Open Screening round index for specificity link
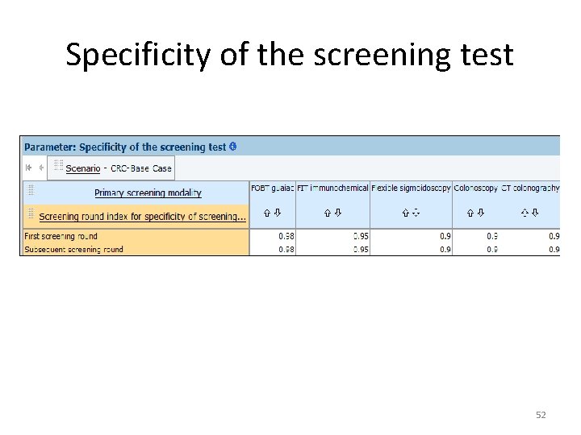Screen dimensions: 581x435 [142, 216]
